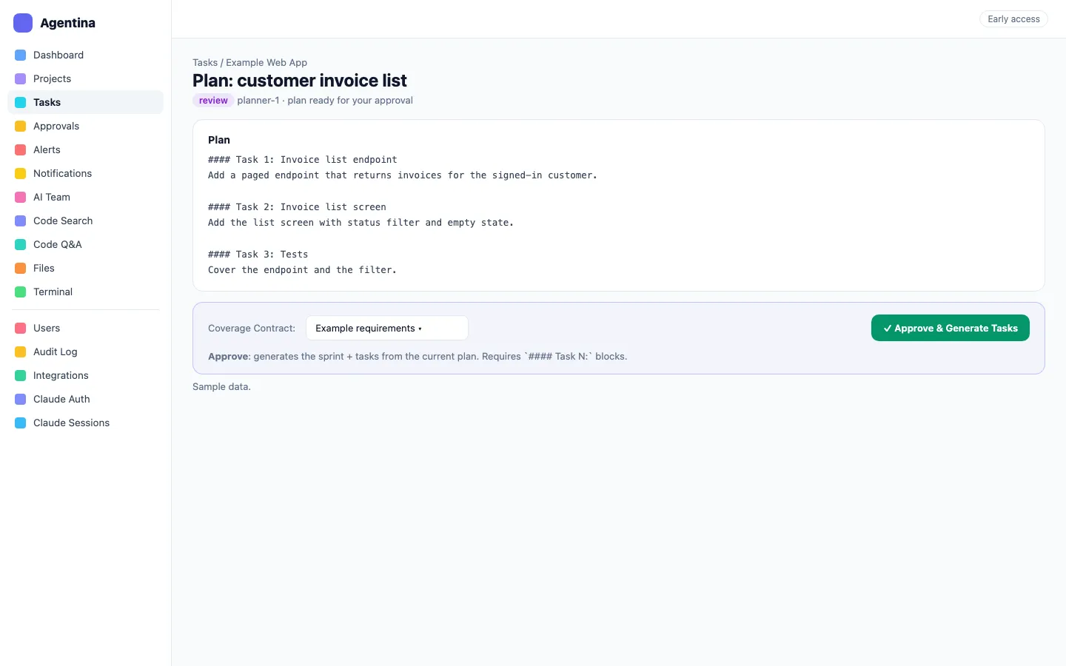The height and width of the screenshot is (666, 1066).
Task: Go to the Projects page
Action: [x=85, y=78]
